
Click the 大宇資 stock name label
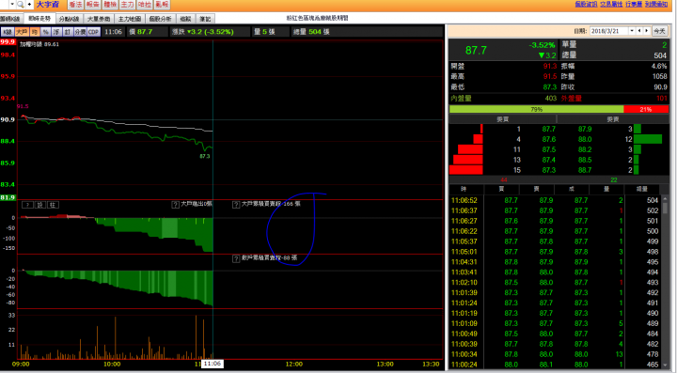(x=48, y=5)
